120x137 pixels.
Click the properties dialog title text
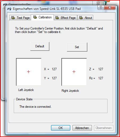[47, 9]
